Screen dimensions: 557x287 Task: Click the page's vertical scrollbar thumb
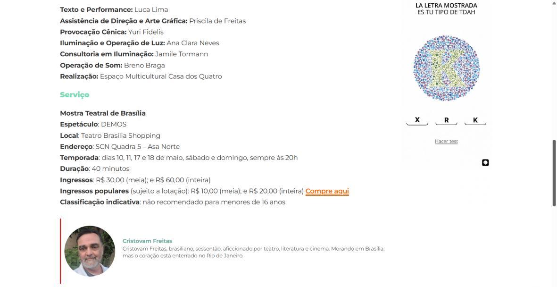click(554, 173)
